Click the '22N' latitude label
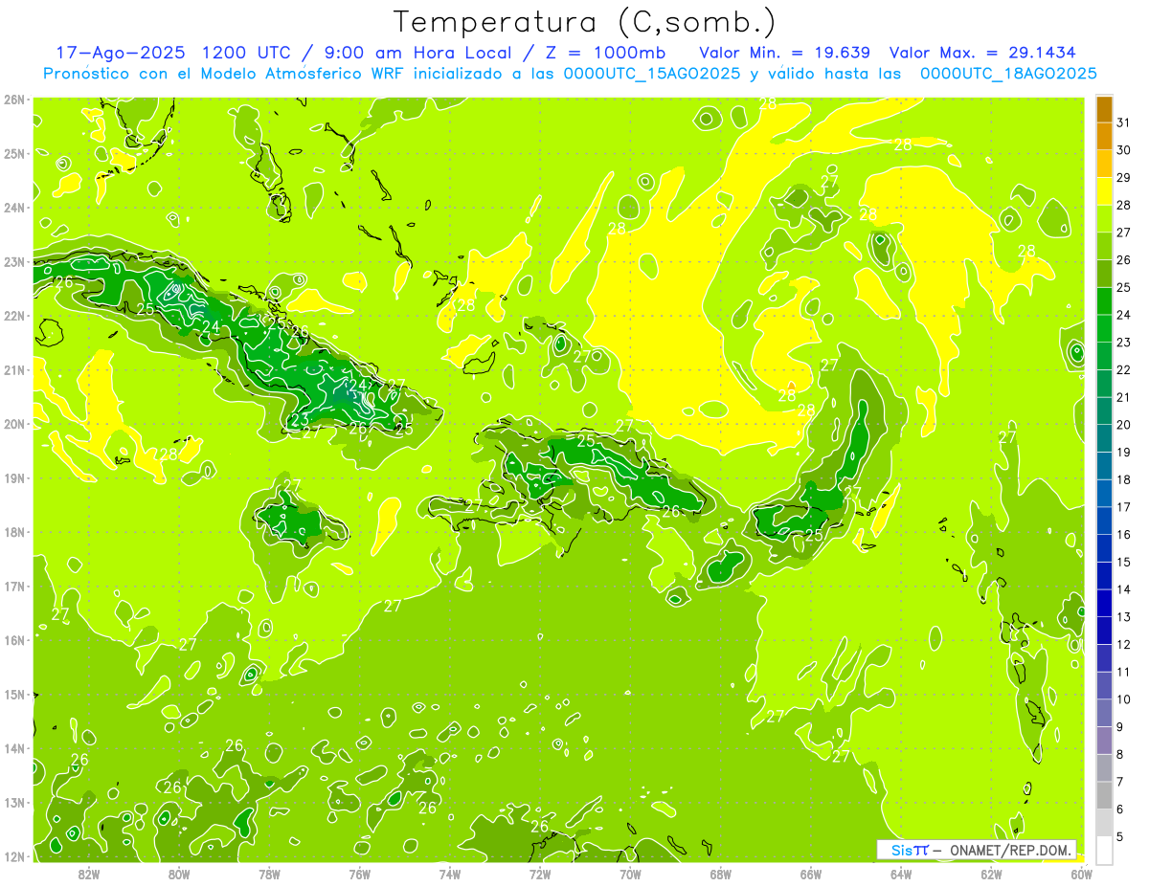The image size is (1149, 887). [x=14, y=316]
